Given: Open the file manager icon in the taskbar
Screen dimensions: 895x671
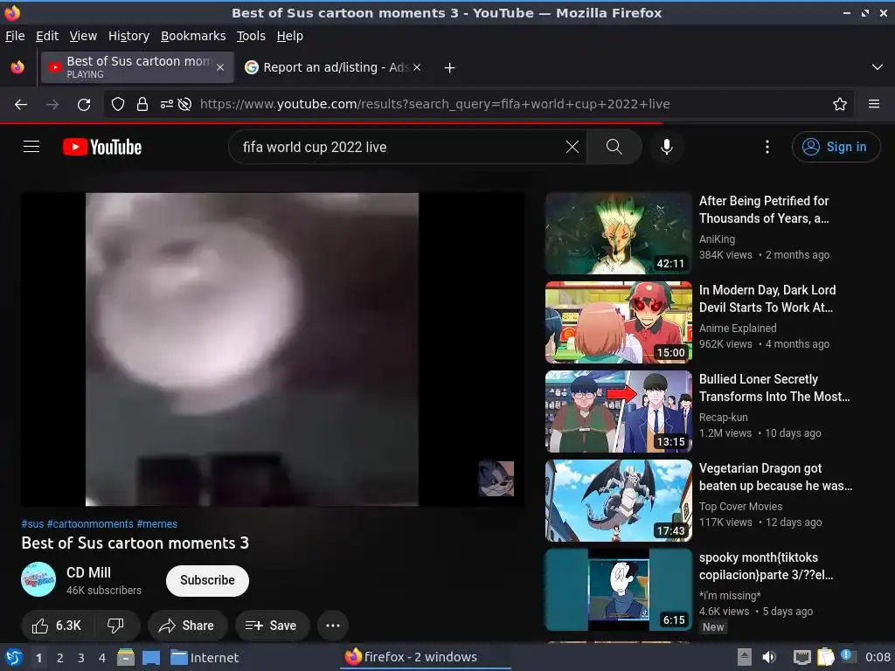Looking at the screenshot, I should 126,657.
